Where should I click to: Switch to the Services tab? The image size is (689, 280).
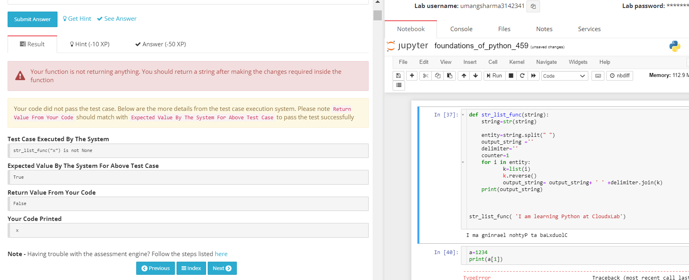click(589, 29)
